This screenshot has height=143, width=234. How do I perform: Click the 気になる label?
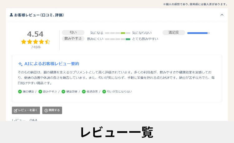[x=96, y=33]
